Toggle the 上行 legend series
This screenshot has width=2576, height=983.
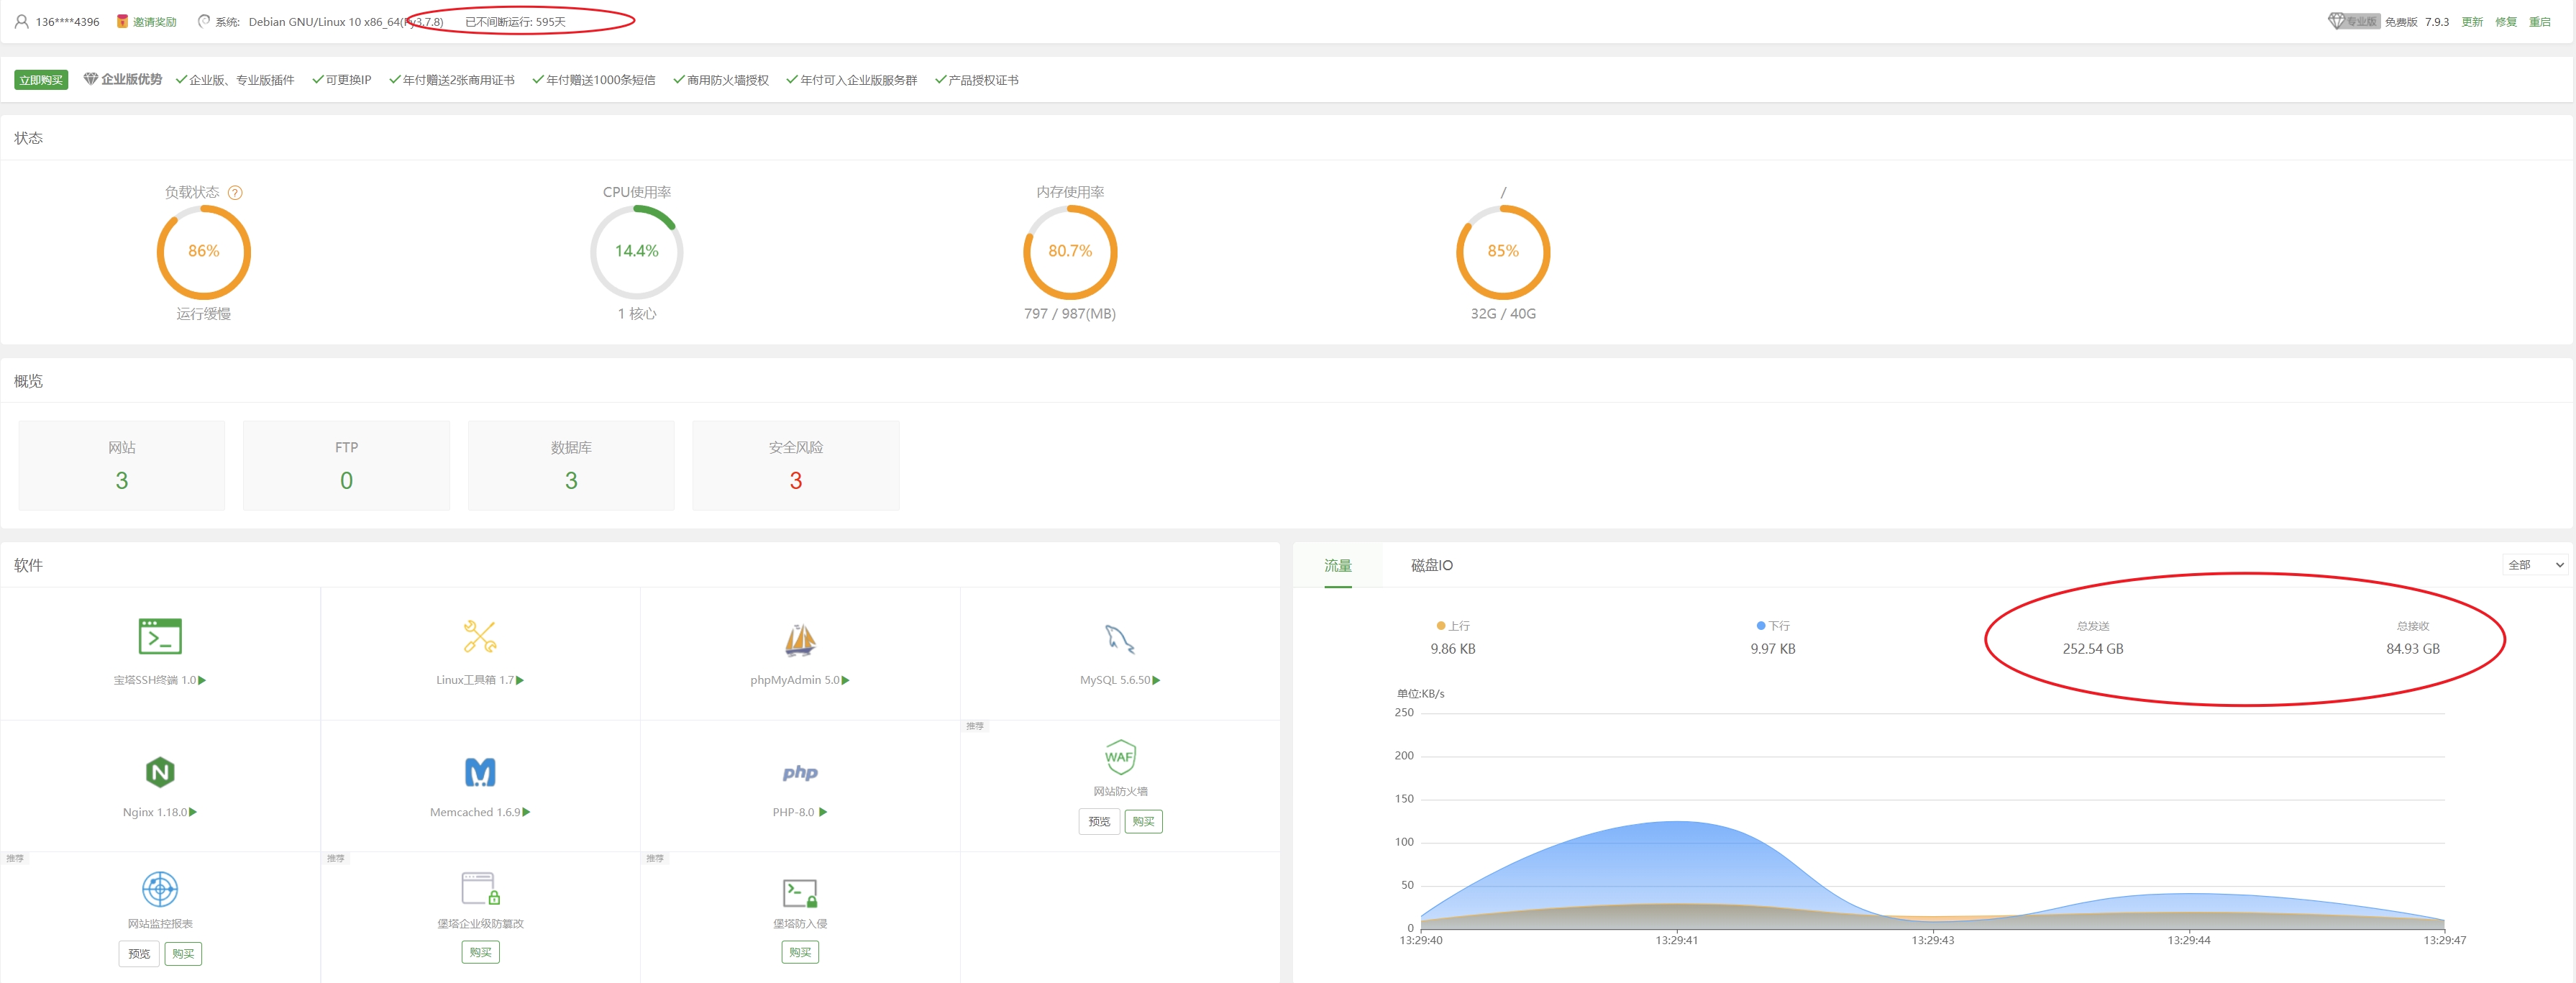click(1453, 626)
